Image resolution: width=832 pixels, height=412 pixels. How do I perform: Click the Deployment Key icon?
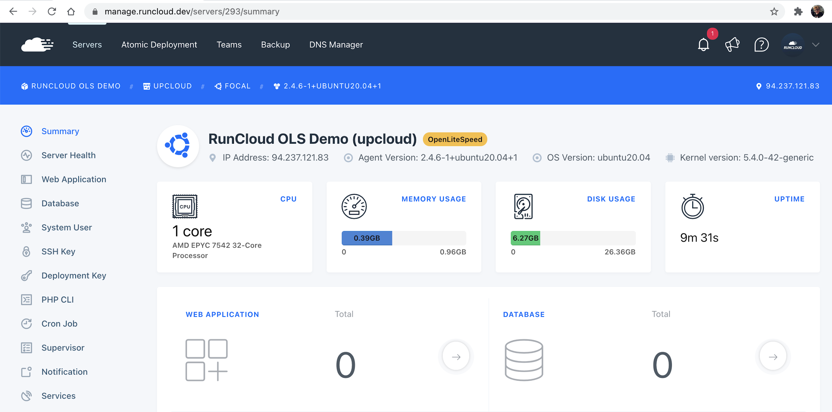coord(26,276)
